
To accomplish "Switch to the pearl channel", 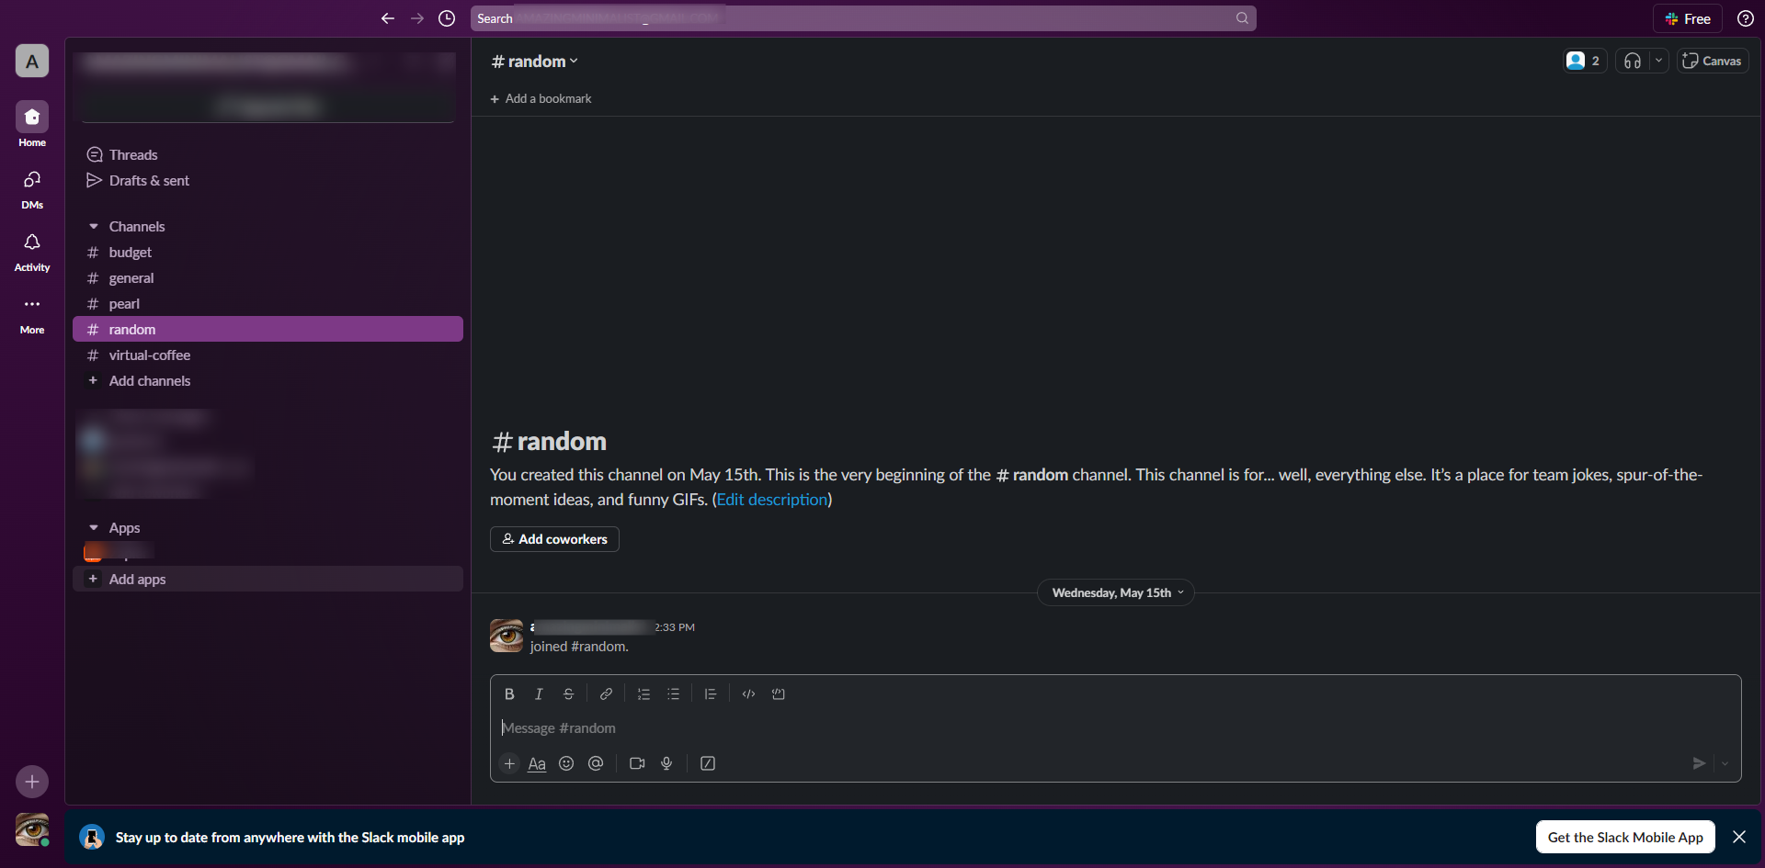I will pyautogui.click(x=268, y=304).
